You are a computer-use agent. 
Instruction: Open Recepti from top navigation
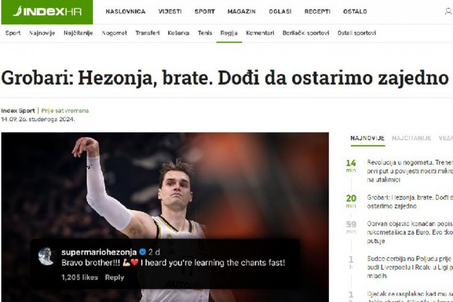point(317,12)
